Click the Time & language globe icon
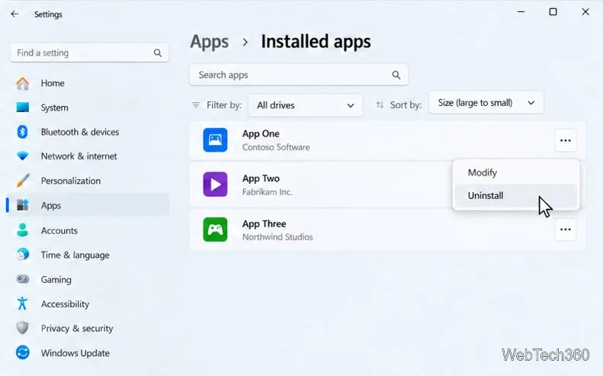 pyautogui.click(x=23, y=255)
